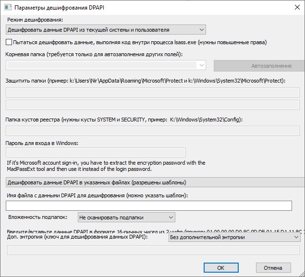Click the Пароль для входа в Windows label
This screenshot has width=305, height=277.
[x=42, y=143]
